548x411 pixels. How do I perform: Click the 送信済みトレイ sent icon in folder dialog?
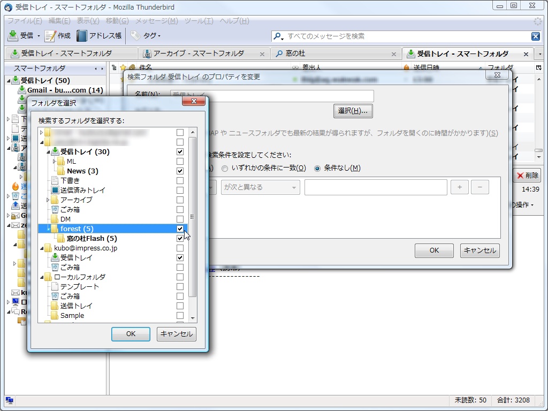55,190
